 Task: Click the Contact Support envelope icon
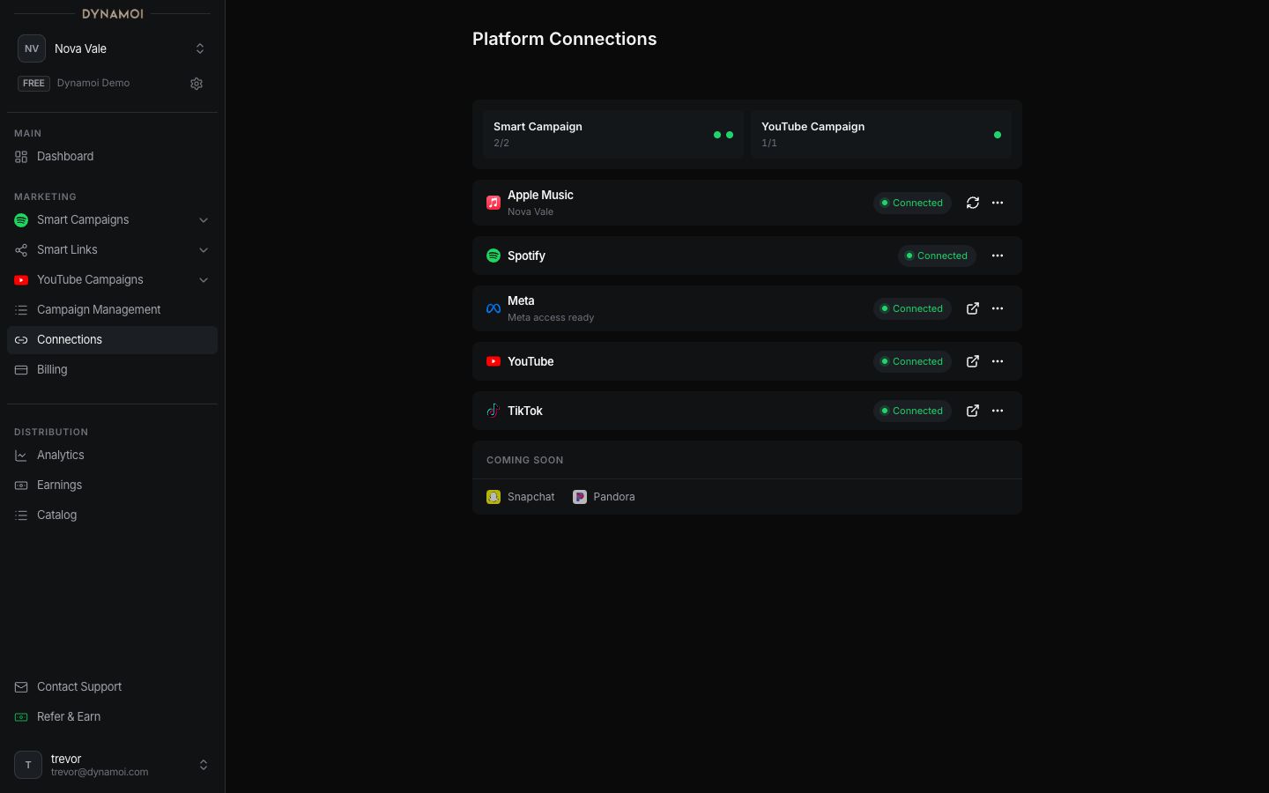21,687
